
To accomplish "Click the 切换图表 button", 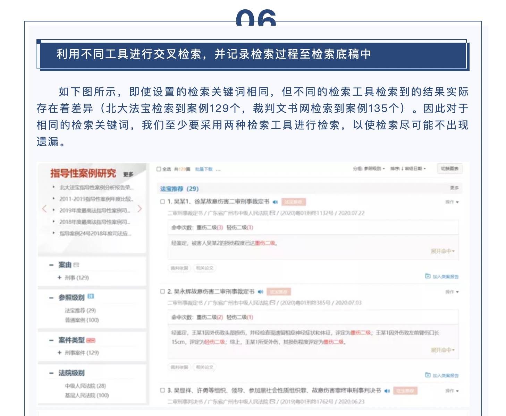I will click(x=450, y=168).
